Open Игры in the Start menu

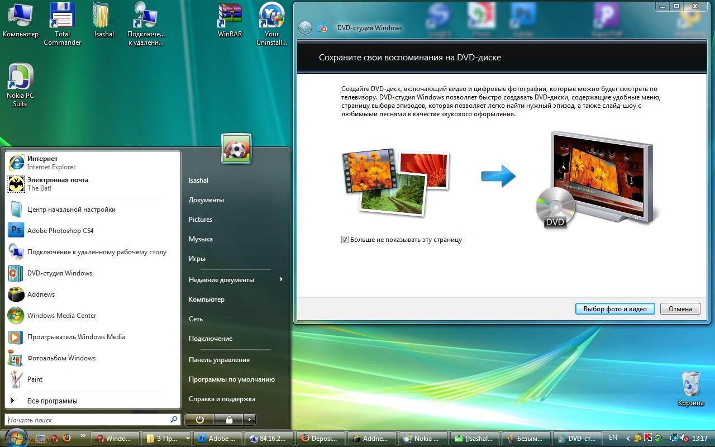tap(197, 258)
